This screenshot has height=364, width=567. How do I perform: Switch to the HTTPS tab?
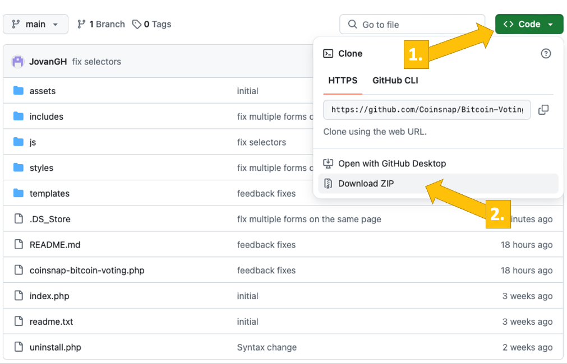[343, 81]
